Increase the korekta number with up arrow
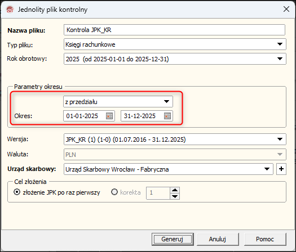 175,190
